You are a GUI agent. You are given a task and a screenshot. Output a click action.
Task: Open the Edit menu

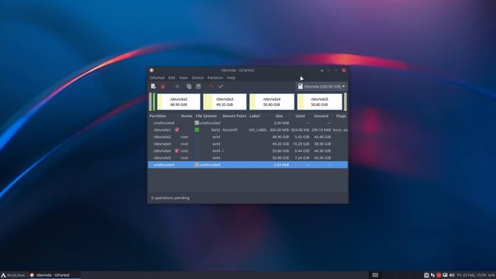171,77
